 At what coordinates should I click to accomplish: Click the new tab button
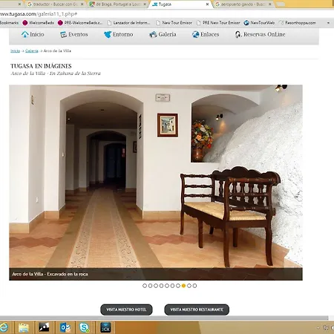pyautogui.click(x=281, y=4)
